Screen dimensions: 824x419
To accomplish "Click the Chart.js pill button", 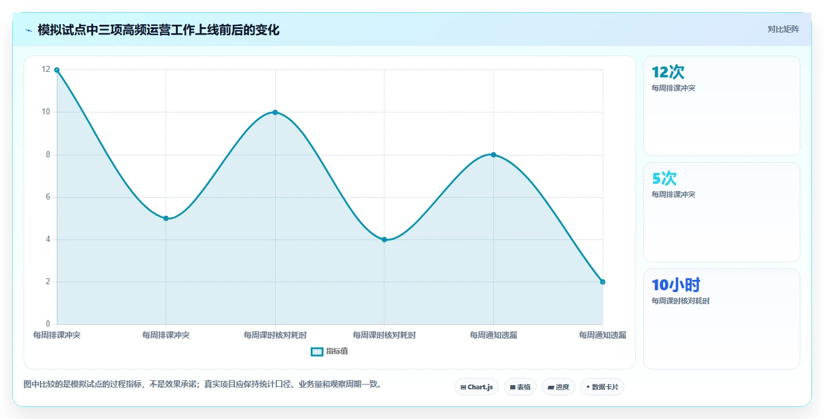I will tap(476, 387).
